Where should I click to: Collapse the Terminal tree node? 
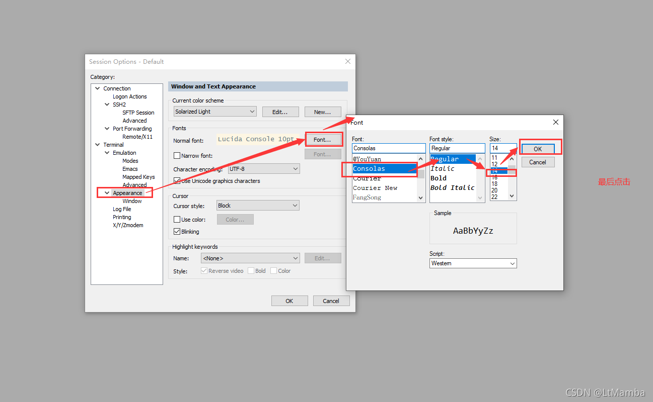click(97, 145)
